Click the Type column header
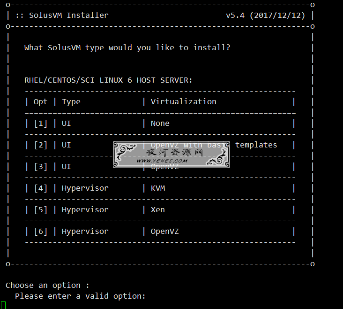343x309 pixels. tap(71, 102)
